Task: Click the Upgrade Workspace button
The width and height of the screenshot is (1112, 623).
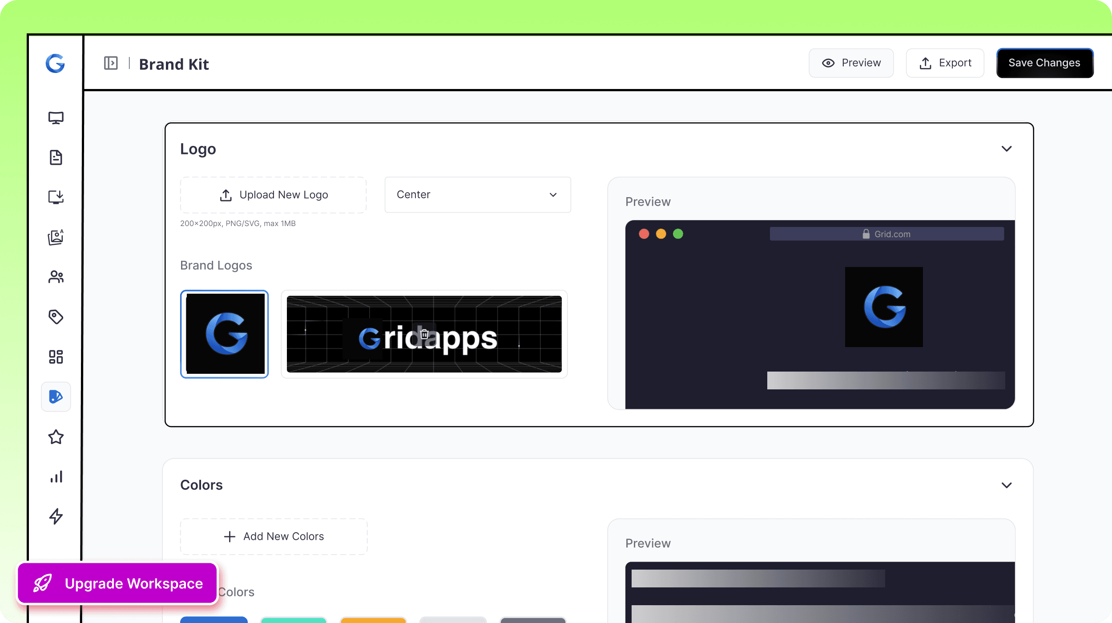Action: tap(117, 583)
